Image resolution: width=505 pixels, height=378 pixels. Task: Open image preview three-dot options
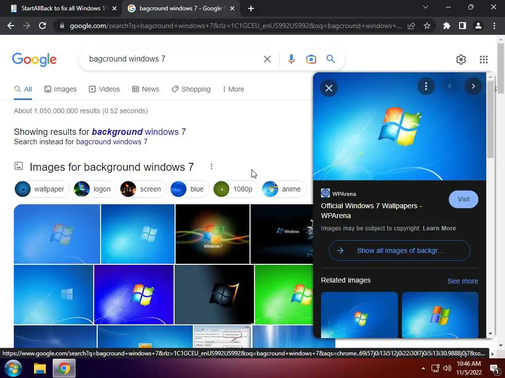click(x=426, y=86)
